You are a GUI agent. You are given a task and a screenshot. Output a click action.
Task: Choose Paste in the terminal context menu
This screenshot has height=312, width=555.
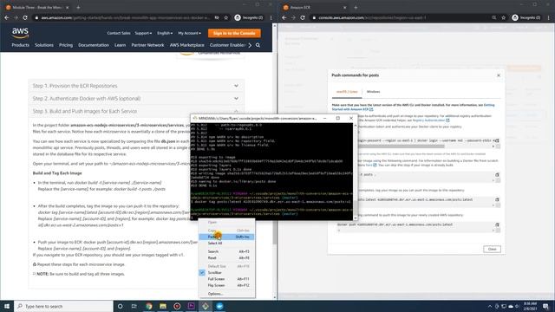pyautogui.click(x=226, y=237)
